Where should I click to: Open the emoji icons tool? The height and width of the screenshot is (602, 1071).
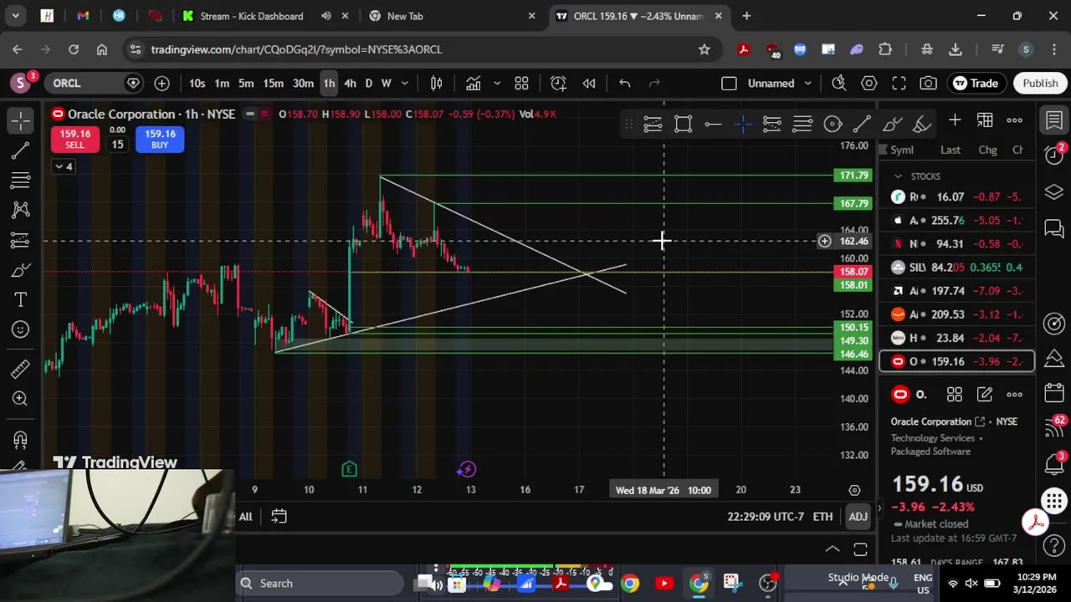coord(21,329)
